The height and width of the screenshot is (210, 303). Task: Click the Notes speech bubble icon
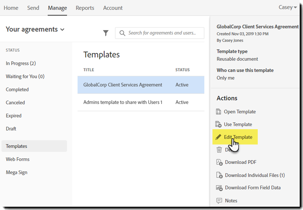point(219,201)
